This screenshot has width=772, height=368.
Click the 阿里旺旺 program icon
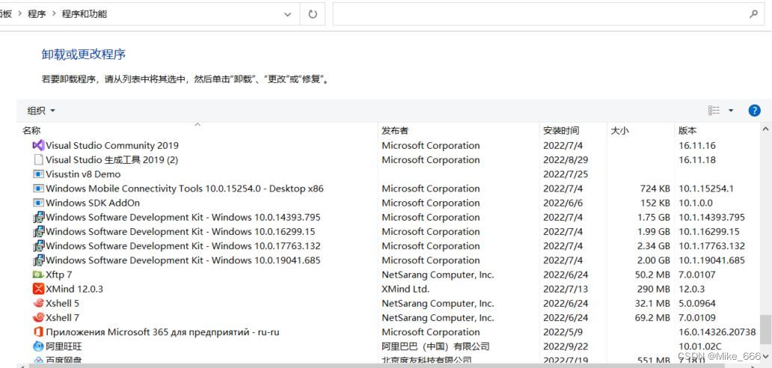[x=39, y=346]
